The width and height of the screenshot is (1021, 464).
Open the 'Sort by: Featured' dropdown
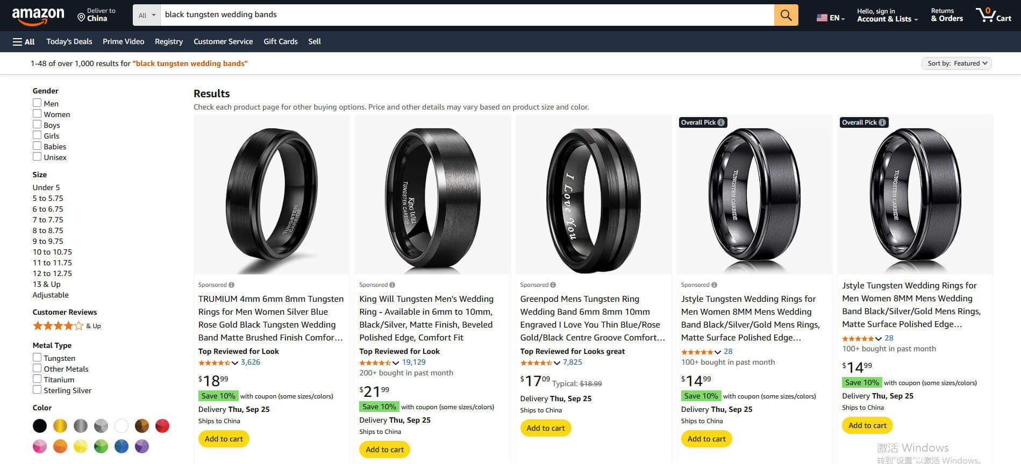956,63
